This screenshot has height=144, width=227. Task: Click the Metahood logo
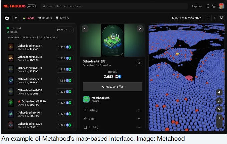[x=14, y=6]
